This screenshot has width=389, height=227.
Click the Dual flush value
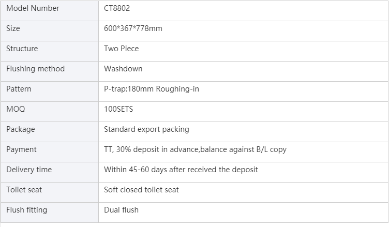coord(121,210)
